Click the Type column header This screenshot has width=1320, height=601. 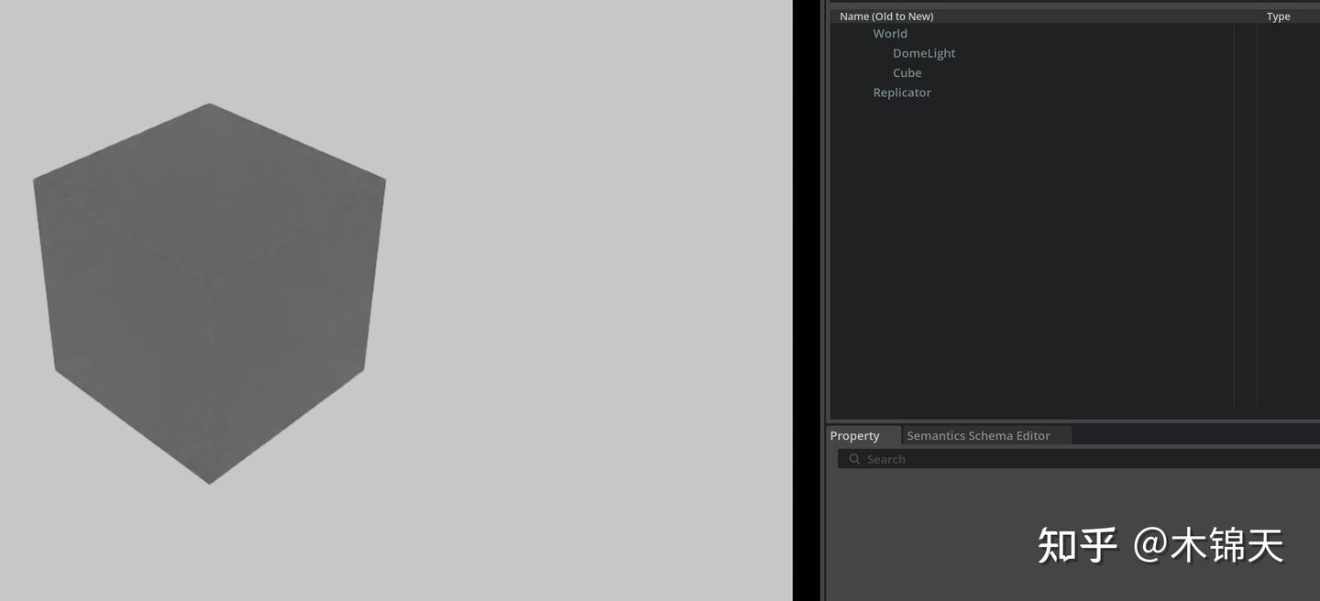1278,16
